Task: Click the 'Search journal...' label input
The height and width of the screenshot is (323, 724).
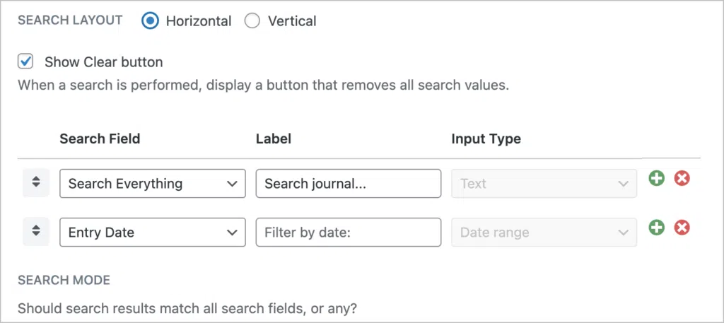Action: (349, 184)
